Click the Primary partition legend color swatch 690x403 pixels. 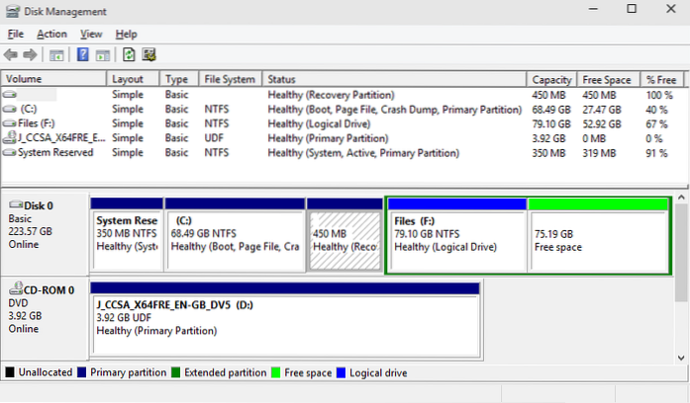pos(78,373)
